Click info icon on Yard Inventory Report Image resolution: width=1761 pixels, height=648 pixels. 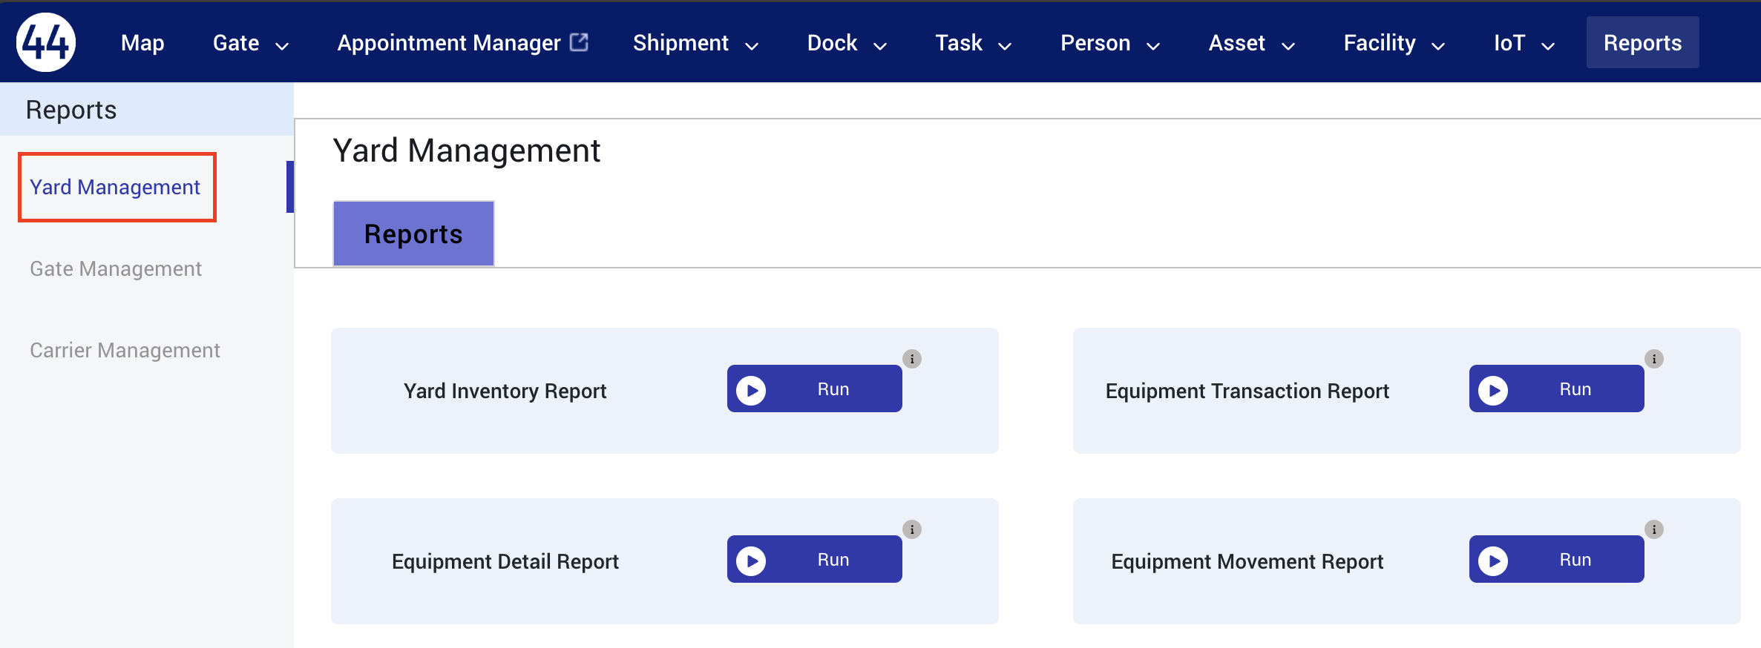coord(912,359)
